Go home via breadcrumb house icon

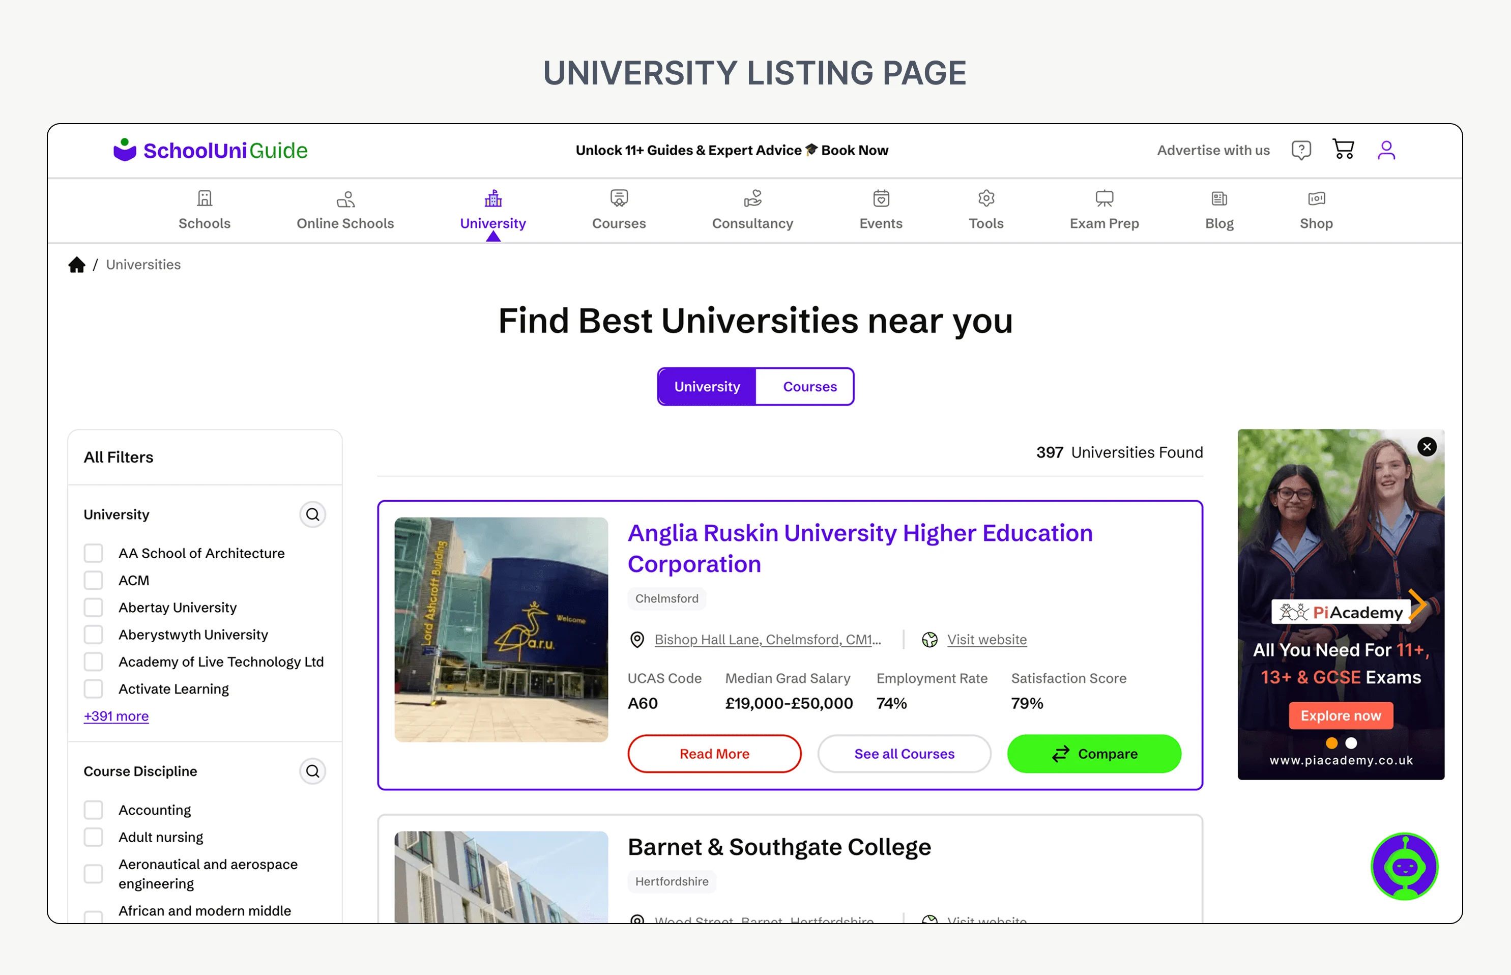pos(77,265)
